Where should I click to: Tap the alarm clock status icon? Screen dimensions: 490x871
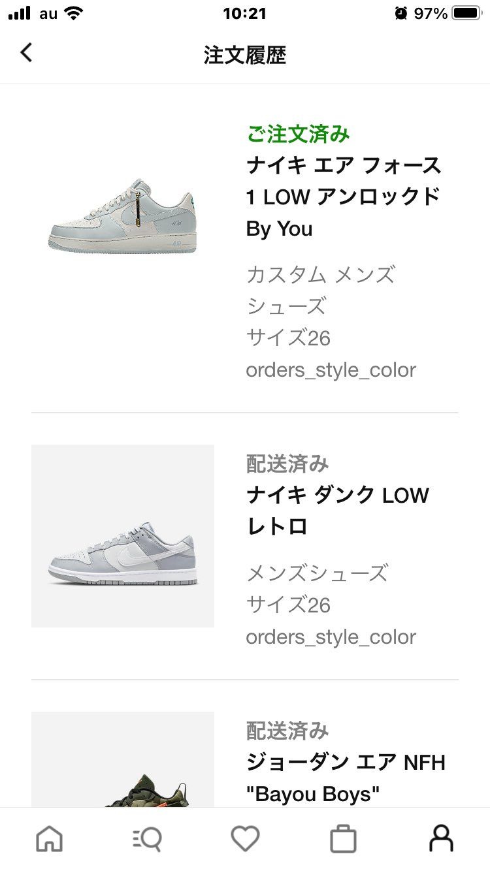point(400,14)
